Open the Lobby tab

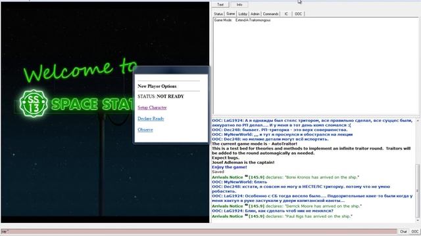[243, 14]
